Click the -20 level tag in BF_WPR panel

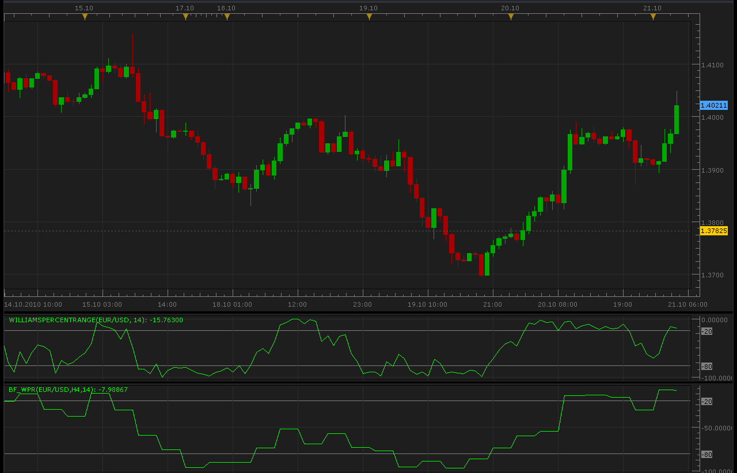[x=707, y=402]
